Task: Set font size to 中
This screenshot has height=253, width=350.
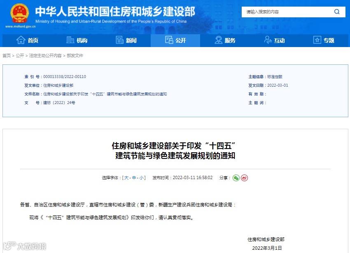Action: (x=134, y=178)
